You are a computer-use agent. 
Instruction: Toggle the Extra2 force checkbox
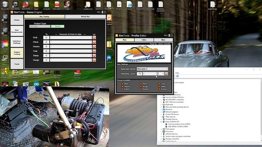141,89
